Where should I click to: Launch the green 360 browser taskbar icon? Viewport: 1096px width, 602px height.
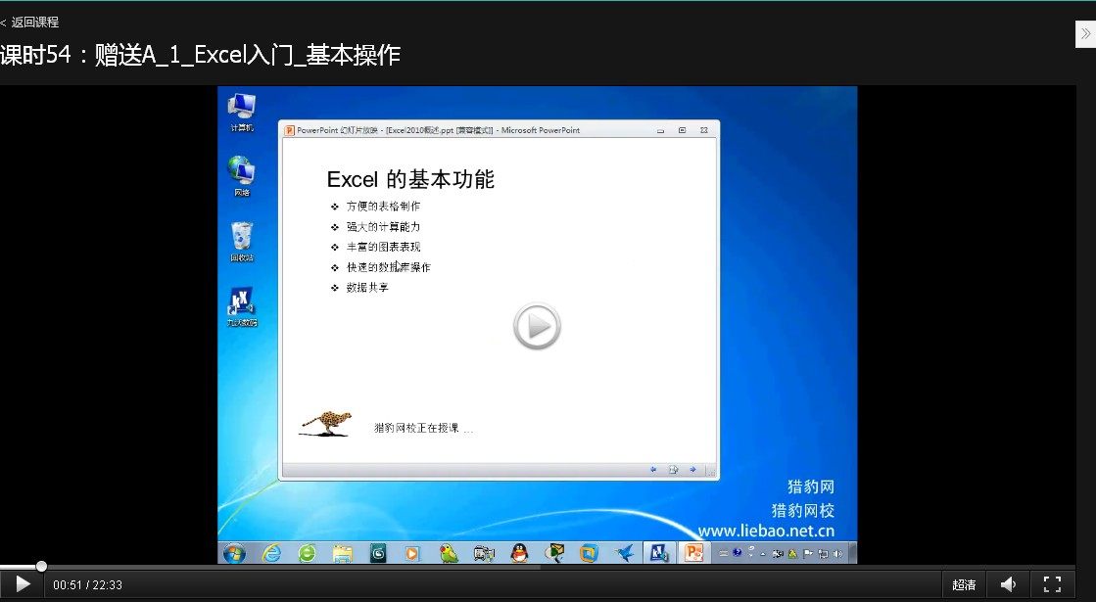[x=307, y=553]
